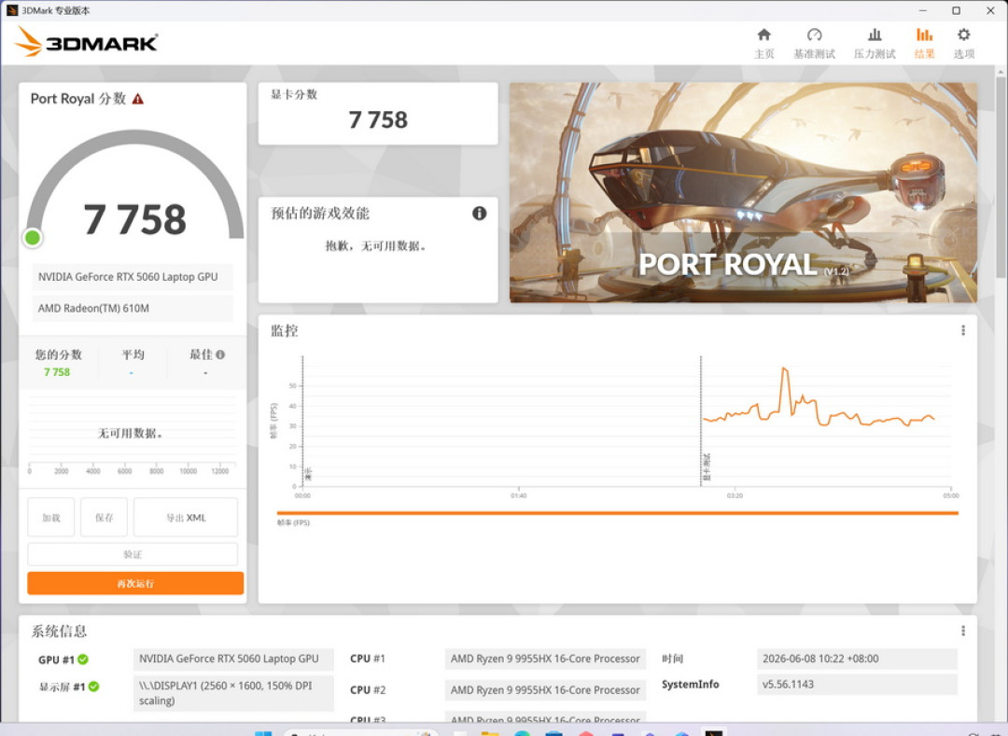The height and width of the screenshot is (736, 1008).
Task: Click the green check next to GPU #1
Action: point(83,659)
